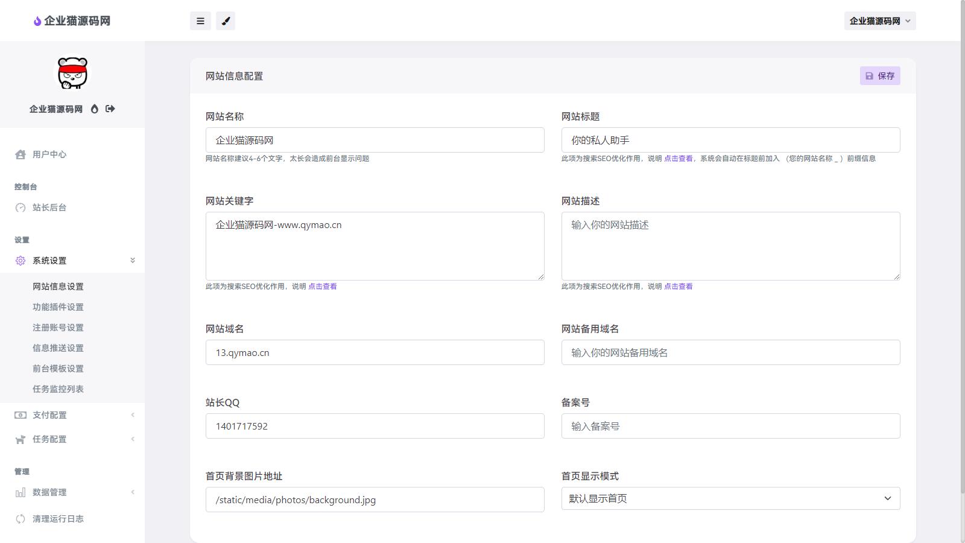Go to 站长后台 dashboard

click(x=49, y=208)
